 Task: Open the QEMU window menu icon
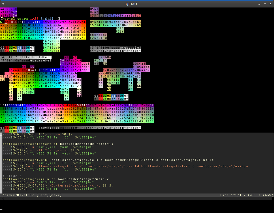3,4
